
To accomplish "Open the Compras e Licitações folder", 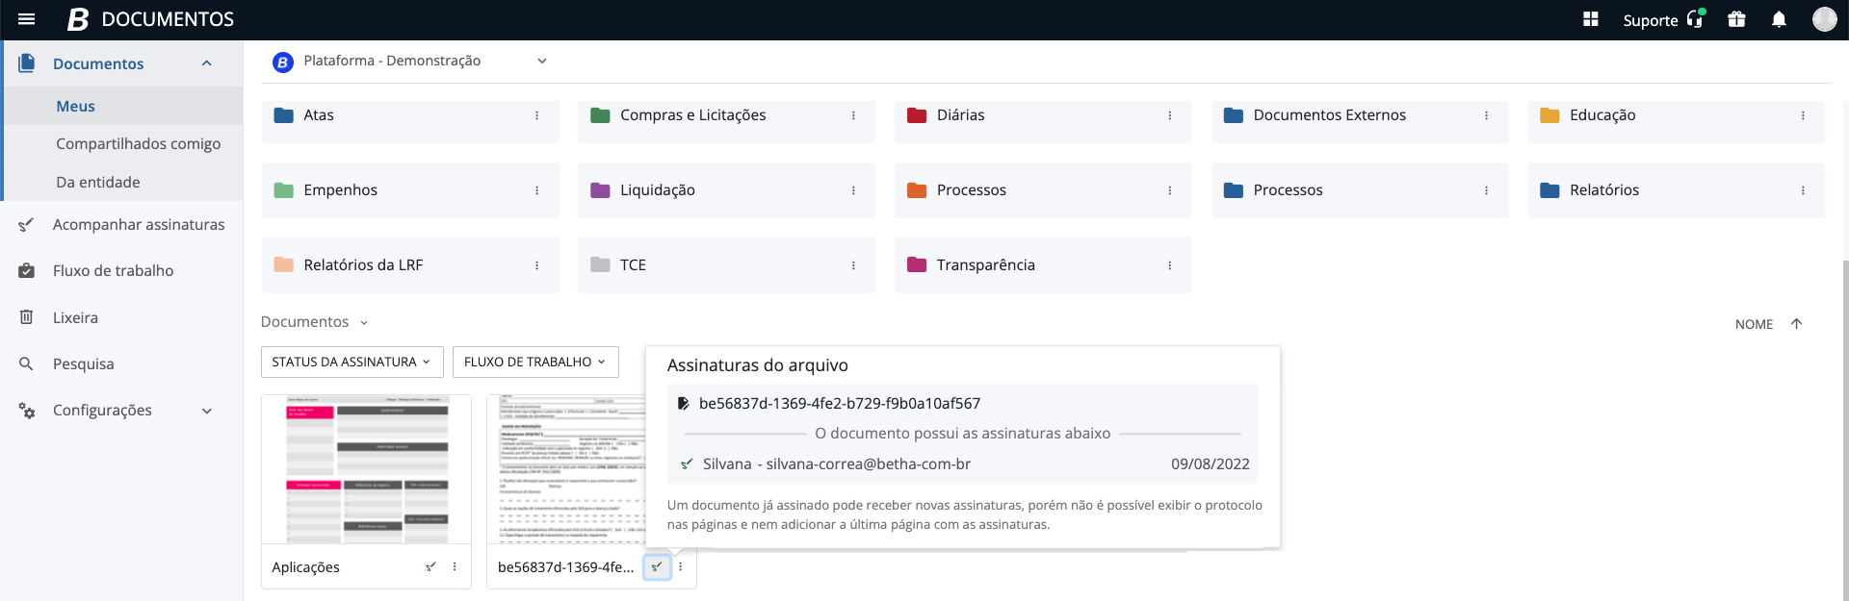I will (x=693, y=115).
